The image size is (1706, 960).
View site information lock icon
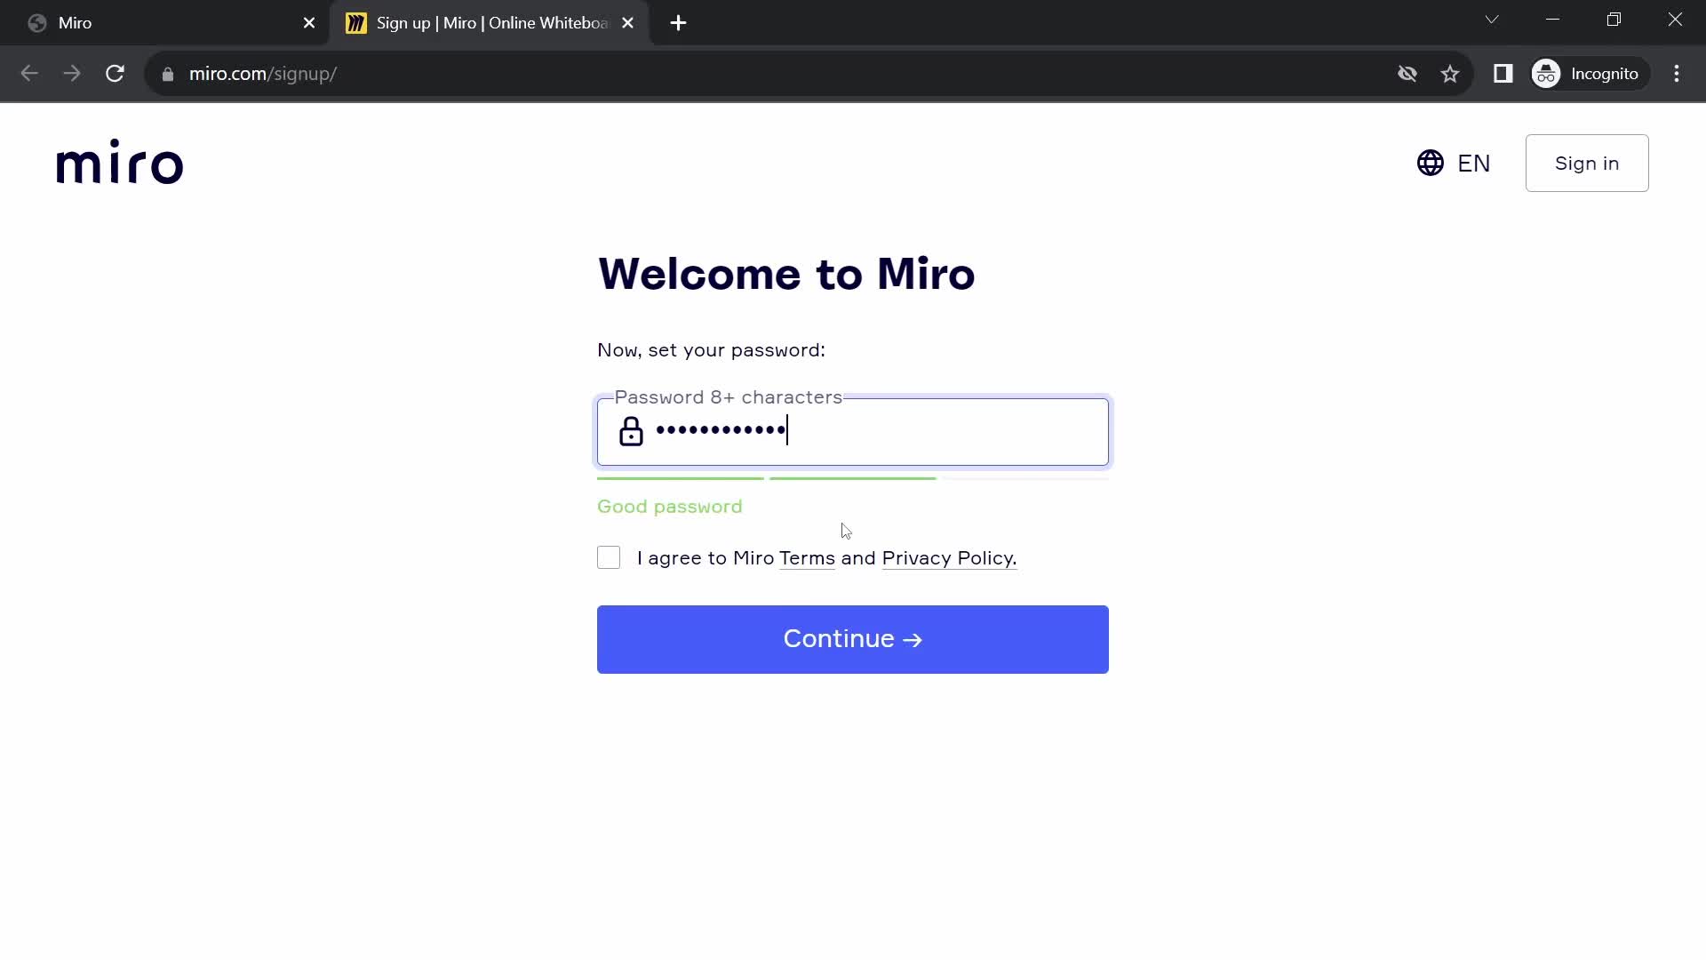[x=168, y=74]
